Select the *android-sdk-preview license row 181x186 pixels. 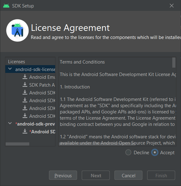coord(30,124)
